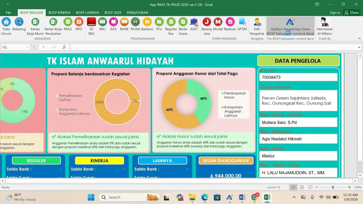This screenshot has width=363, height=204.
Task: Click the Share button
Action: coord(351,12)
